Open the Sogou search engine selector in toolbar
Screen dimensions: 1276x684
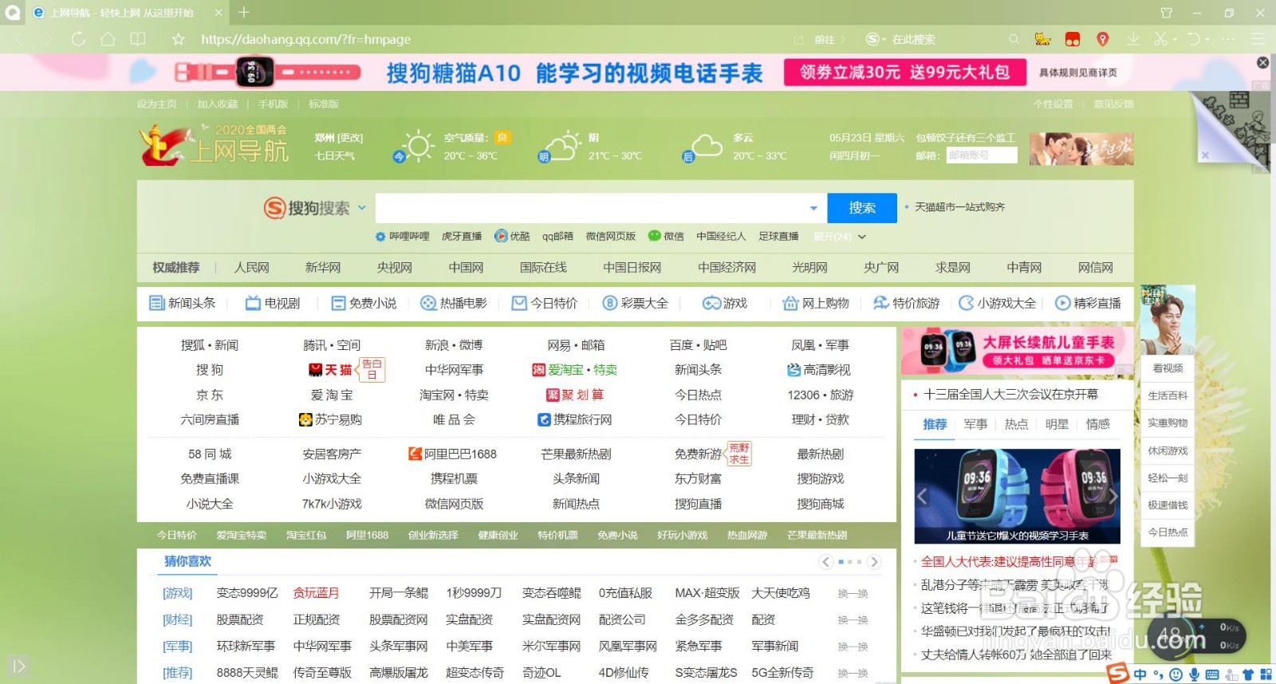[876, 38]
